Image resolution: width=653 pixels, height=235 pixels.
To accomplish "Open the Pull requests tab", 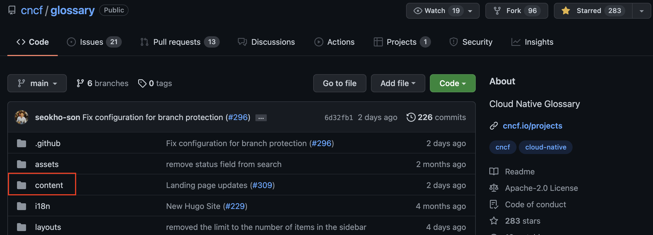I will point(180,42).
